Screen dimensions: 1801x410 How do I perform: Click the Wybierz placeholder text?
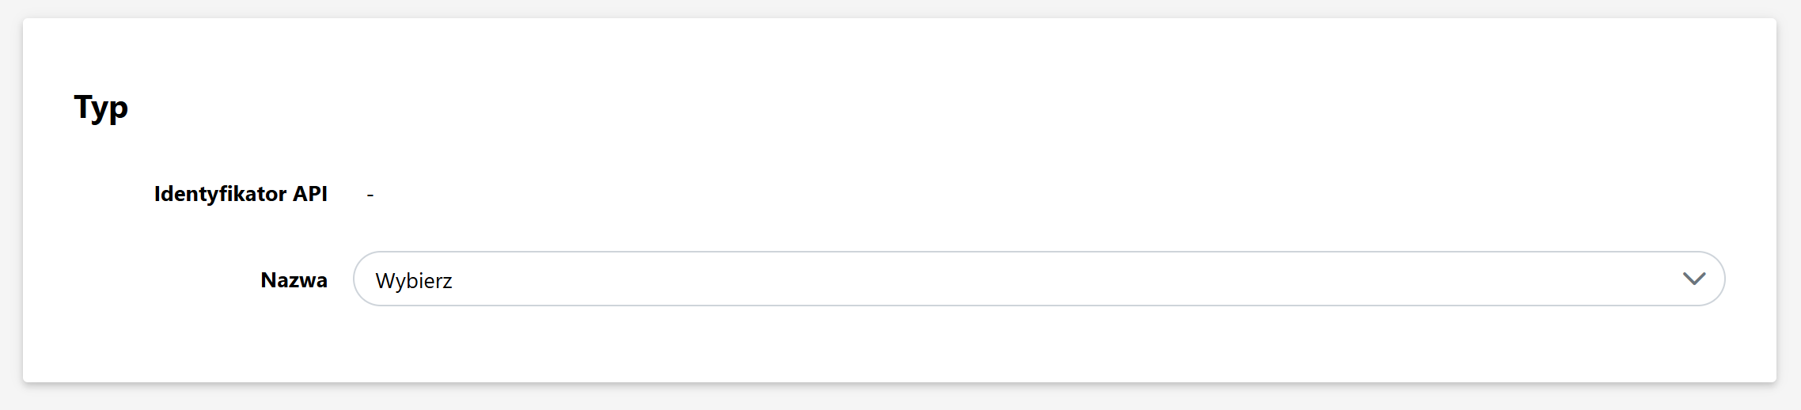(414, 281)
